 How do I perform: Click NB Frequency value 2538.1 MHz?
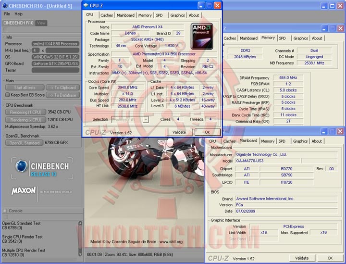click(x=314, y=63)
